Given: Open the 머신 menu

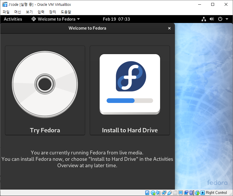Looking at the screenshot, I should pyautogui.click(x=18, y=12).
